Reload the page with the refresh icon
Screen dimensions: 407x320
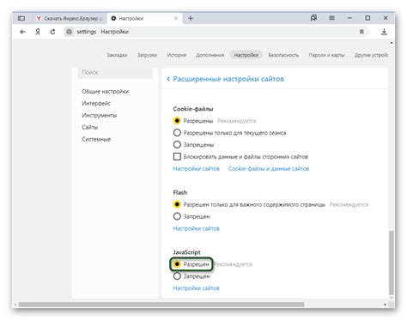point(52,32)
